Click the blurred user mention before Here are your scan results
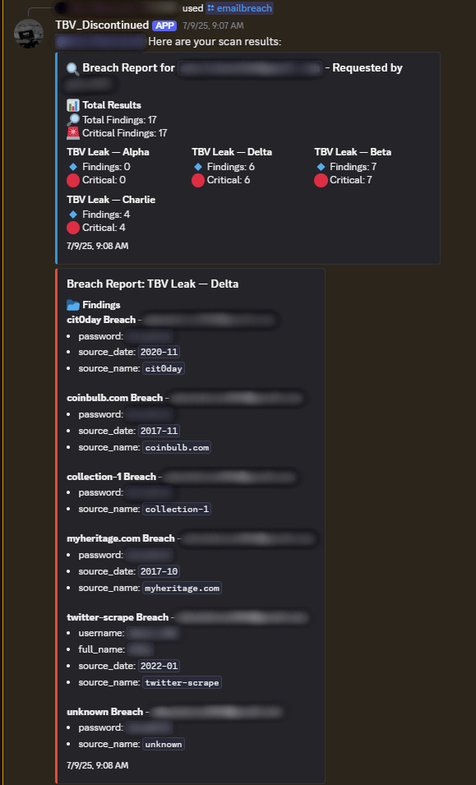 point(100,41)
